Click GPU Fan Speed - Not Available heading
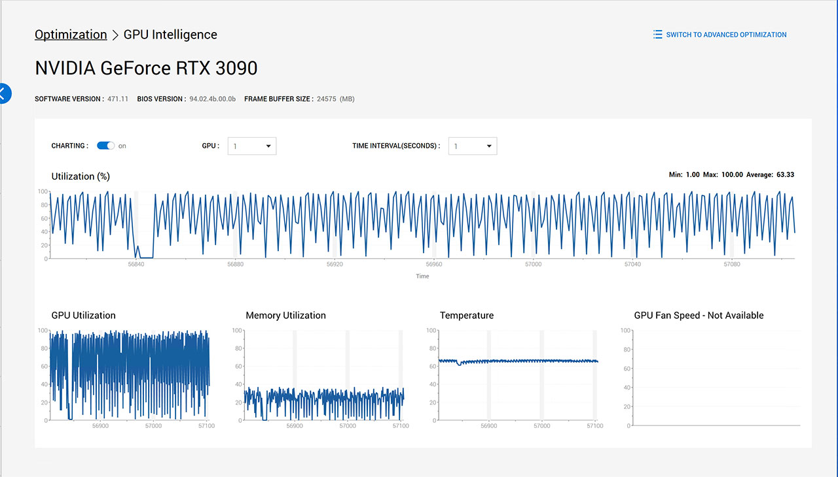 click(x=699, y=316)
